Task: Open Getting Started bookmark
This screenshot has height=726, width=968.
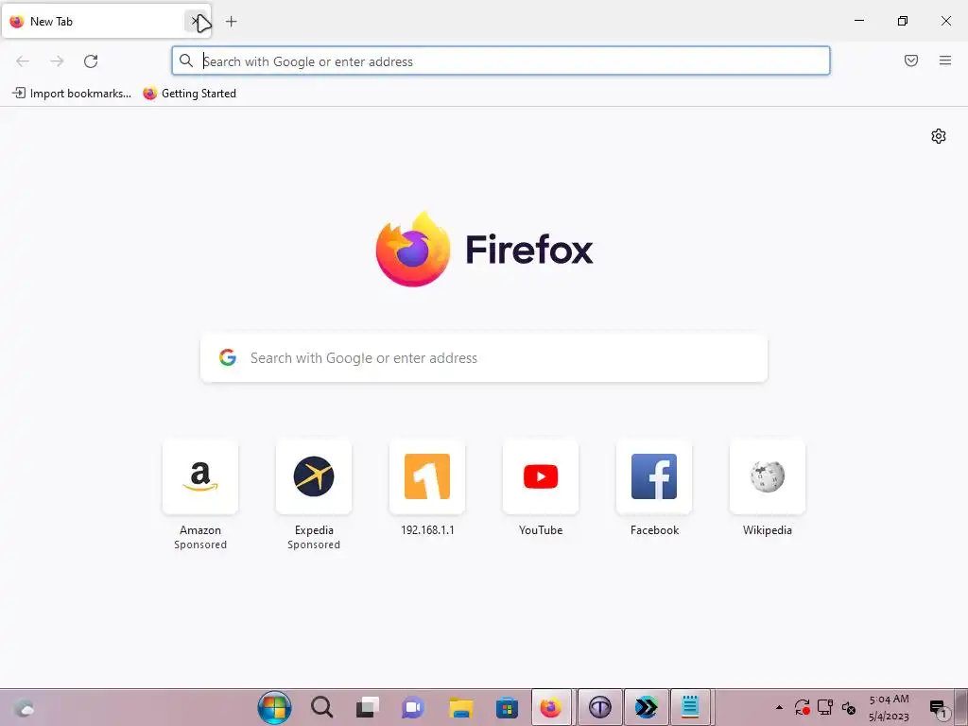Action: [x=189, y=94]
